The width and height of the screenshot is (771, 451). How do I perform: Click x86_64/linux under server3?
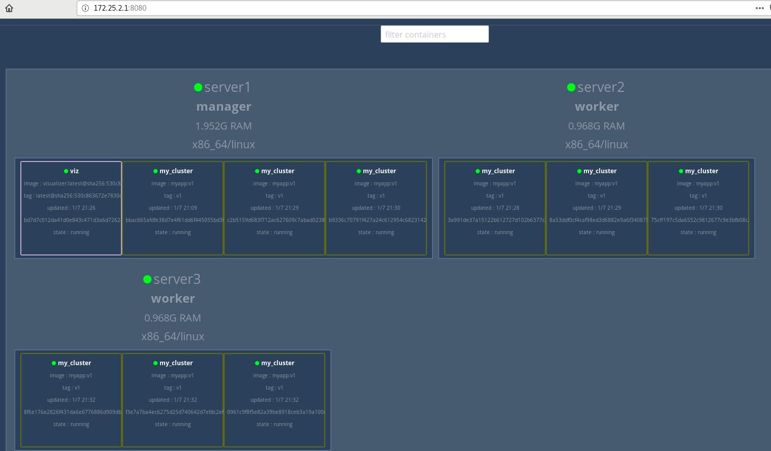point(173,337)
